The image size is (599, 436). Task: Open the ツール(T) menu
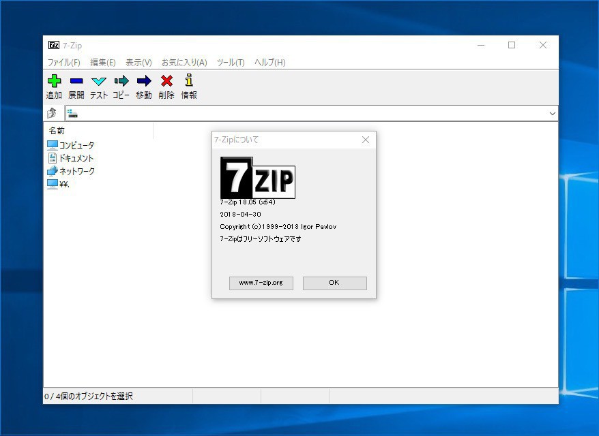231,62
